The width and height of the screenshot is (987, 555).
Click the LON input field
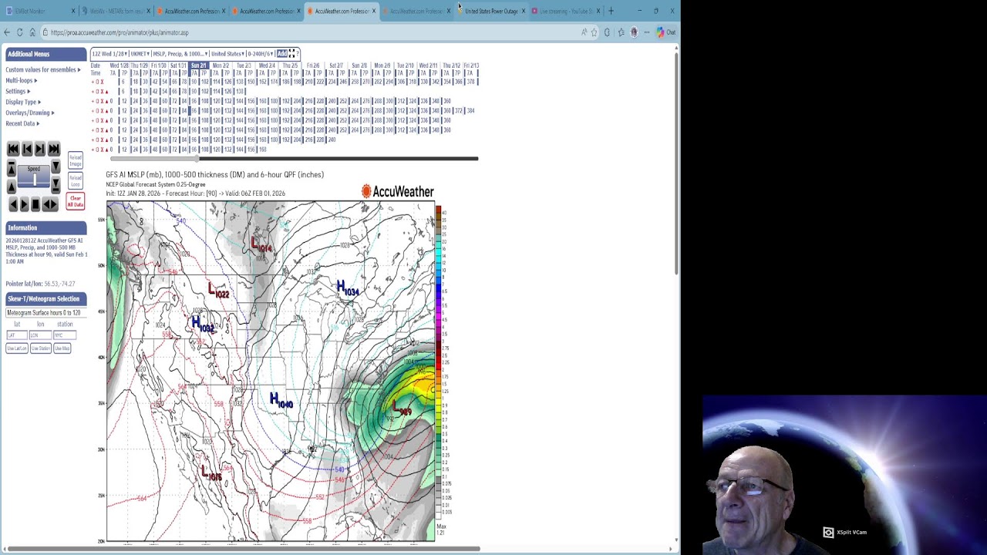[39, 335]
